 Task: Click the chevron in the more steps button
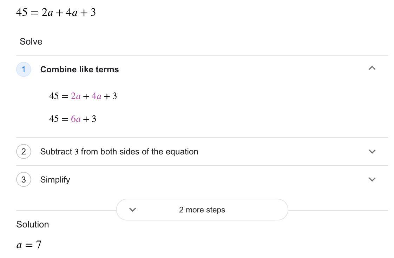pos(132,210)
